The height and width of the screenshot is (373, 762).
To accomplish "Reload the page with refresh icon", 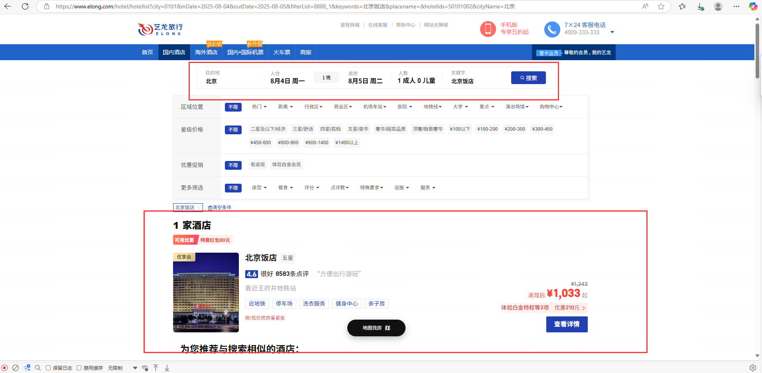I will click(x=25, y=6).
